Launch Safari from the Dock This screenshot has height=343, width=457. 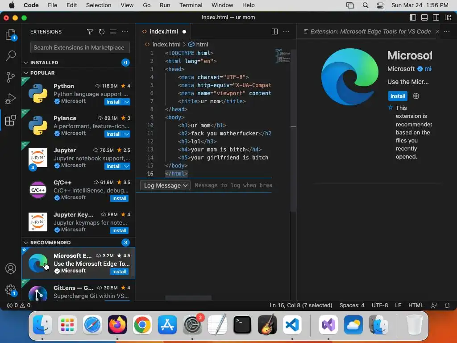point(92,325)
